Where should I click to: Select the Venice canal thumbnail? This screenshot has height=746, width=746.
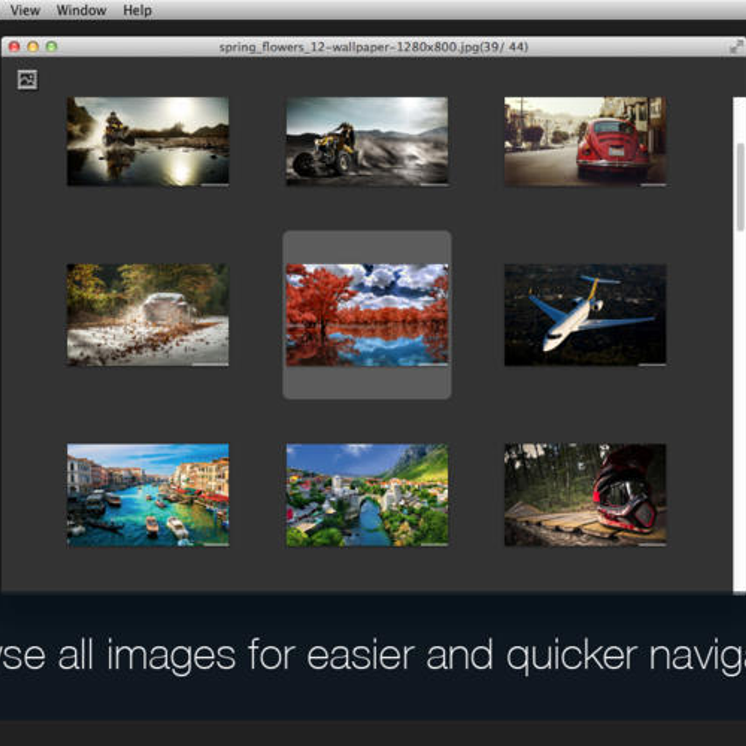click(148, 495)
